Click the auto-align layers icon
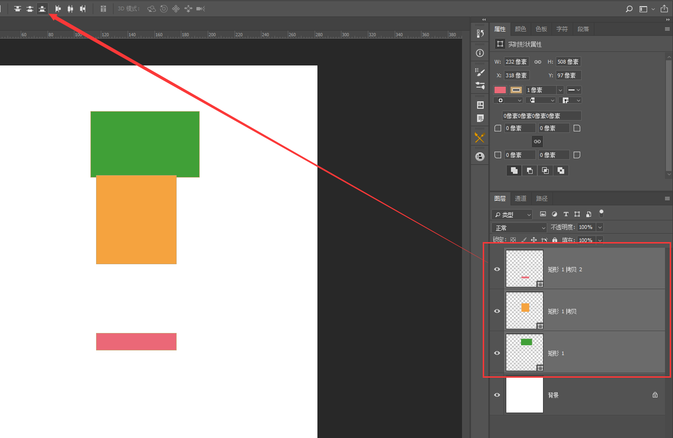The height and width of the screenshot is (438, 673). [x=103, y=9]
